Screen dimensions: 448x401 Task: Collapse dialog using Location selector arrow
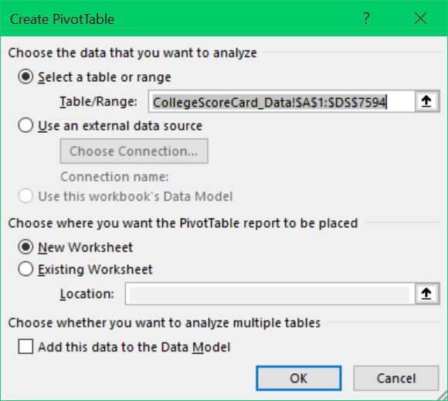coord(426,294)
